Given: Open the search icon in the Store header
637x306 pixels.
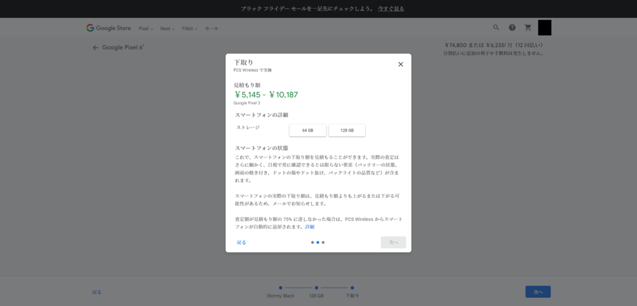Looking at the screenshot, I should pos(496,28).
